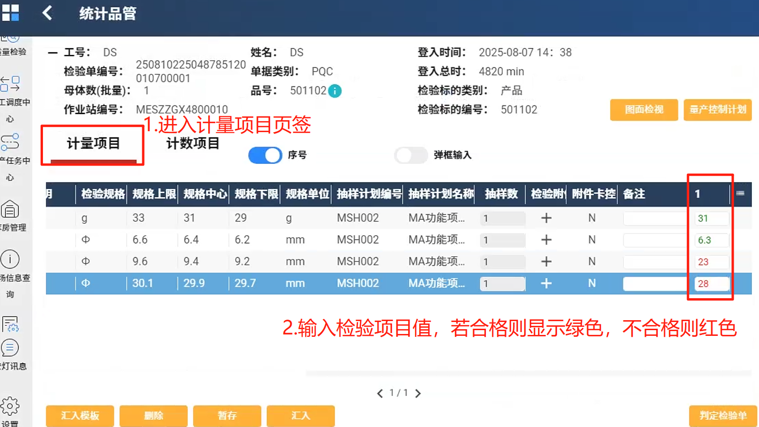Go back using the header arrow
The image size is (759, 427).
pyautogui.click(x=47, y=13)
